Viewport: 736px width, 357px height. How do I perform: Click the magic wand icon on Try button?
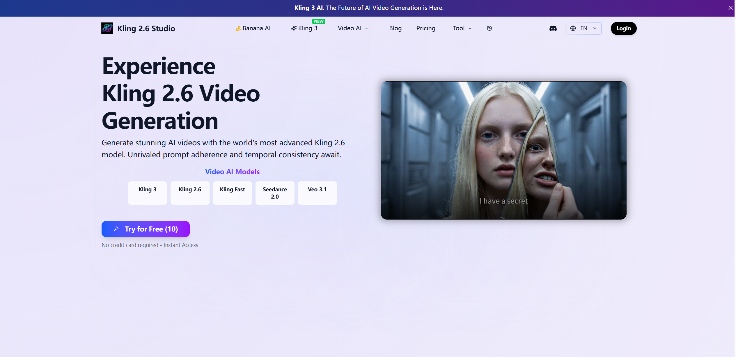coord(116,229)
